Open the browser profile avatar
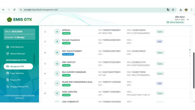 (x=186, y=9)
